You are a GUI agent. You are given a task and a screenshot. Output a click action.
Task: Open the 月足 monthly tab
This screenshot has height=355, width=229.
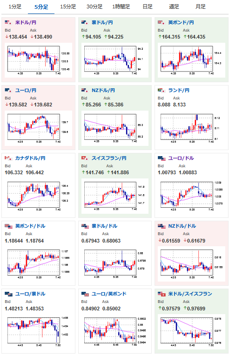click(x=201, y=7)
